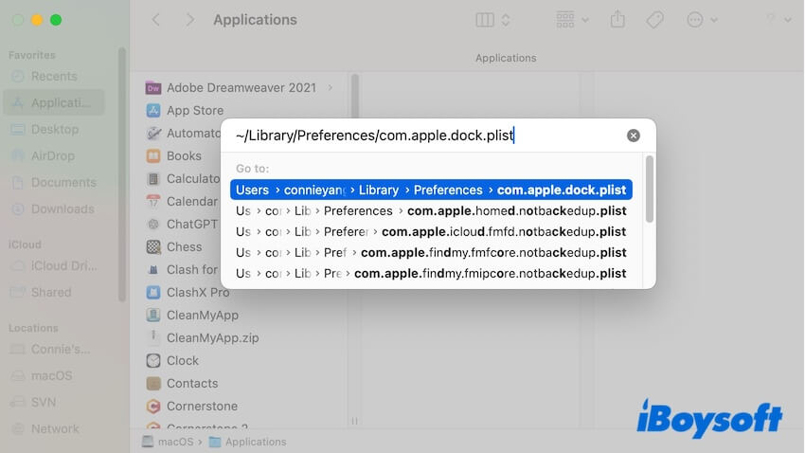This screenshot has height=453, width=805.
Task: Select the Contacts app icon
Action: (x=153, y=383)
